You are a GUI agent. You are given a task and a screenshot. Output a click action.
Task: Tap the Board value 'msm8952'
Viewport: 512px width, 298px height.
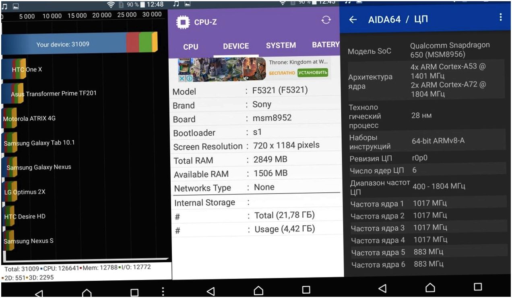(272, 118)
